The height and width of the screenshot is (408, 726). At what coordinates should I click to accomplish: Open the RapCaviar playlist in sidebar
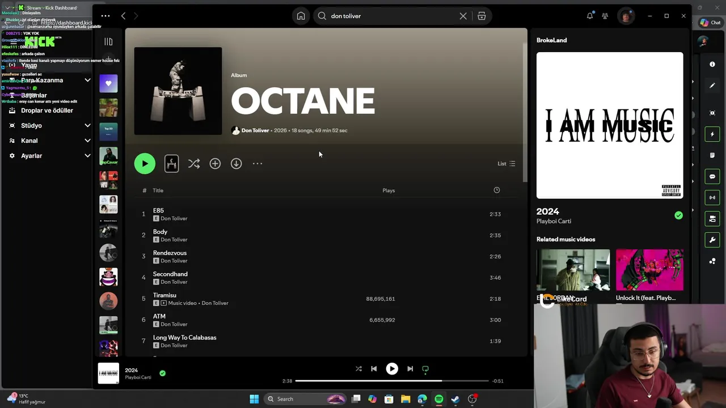108,156
